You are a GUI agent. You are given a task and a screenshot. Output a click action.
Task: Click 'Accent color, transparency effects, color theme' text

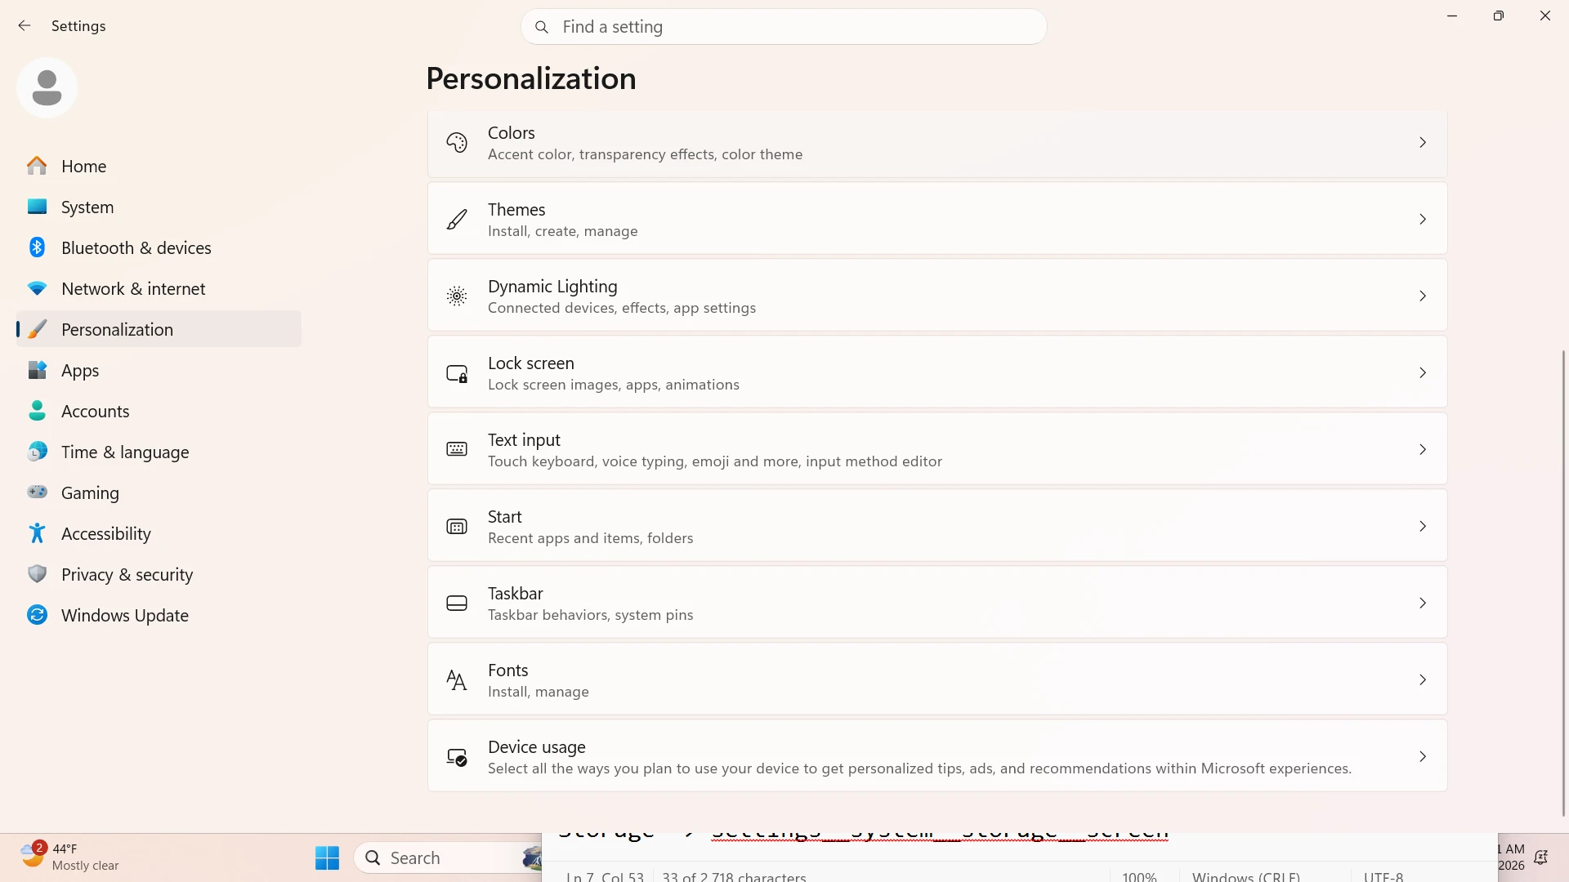coord(645,154)
